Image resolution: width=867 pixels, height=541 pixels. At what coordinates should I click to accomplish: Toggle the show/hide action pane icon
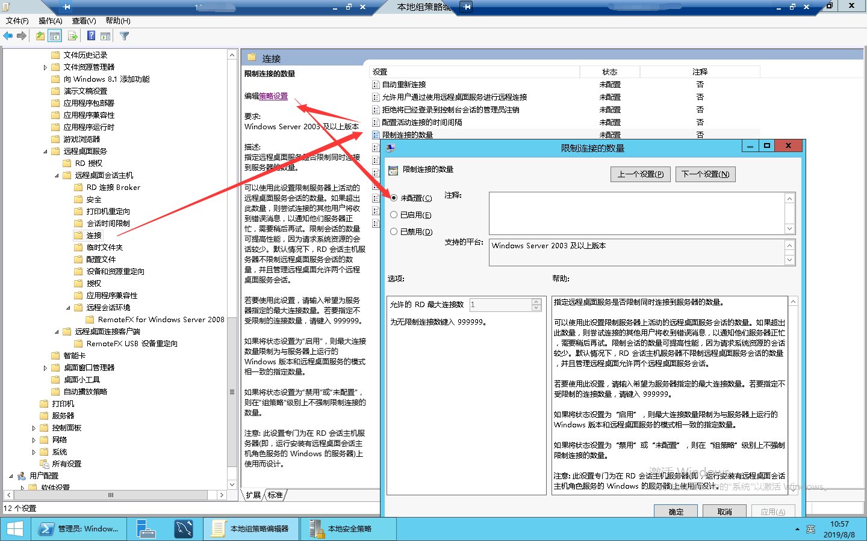tap(105, 36)
